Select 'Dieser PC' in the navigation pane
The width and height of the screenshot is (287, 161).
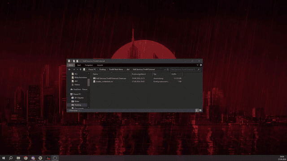(x=75, y=94)
